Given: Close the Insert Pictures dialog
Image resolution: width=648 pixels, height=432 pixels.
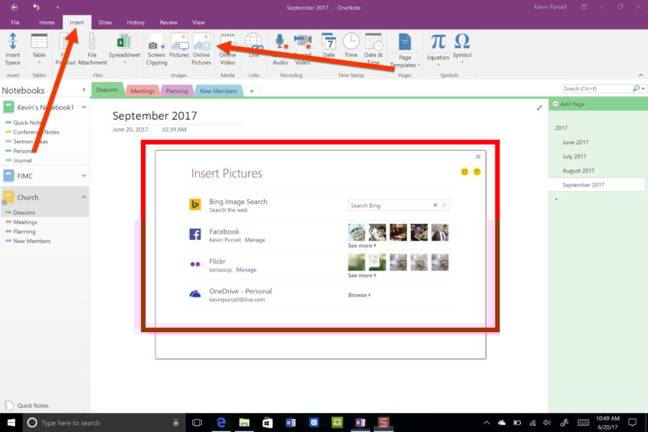Looking at the screenshot, I should pyautogui.click(x=478, y=156).
